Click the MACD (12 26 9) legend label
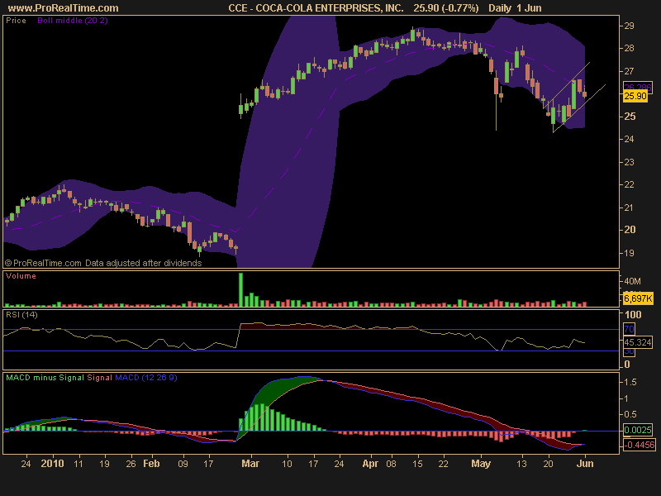 click(x=146, y=378)
